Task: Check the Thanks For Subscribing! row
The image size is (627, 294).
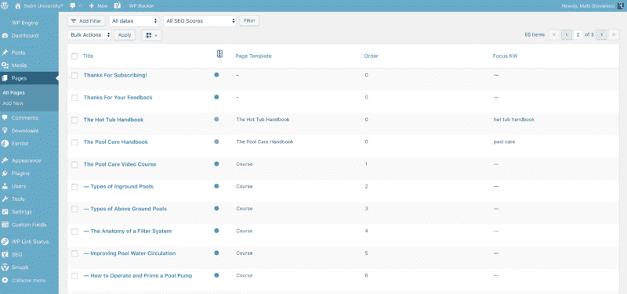Action: (74, 75)
